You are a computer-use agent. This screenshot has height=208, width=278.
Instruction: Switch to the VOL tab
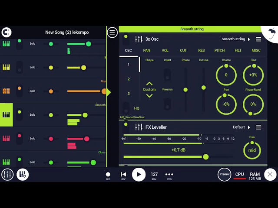coord(165,50)
